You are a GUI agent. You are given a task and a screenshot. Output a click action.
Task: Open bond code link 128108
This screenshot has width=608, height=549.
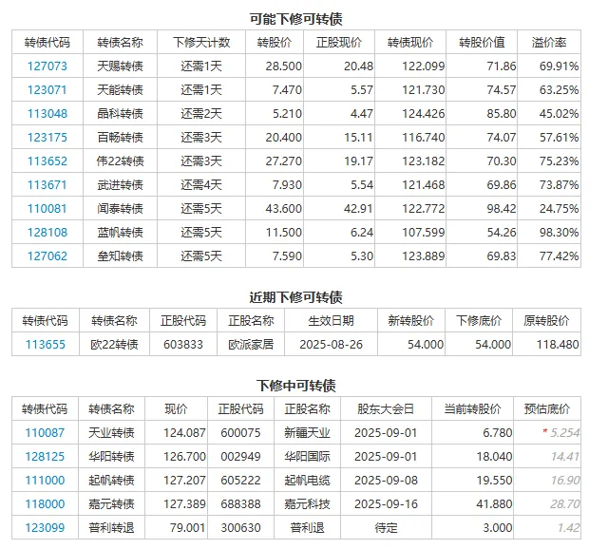[47, 233]
